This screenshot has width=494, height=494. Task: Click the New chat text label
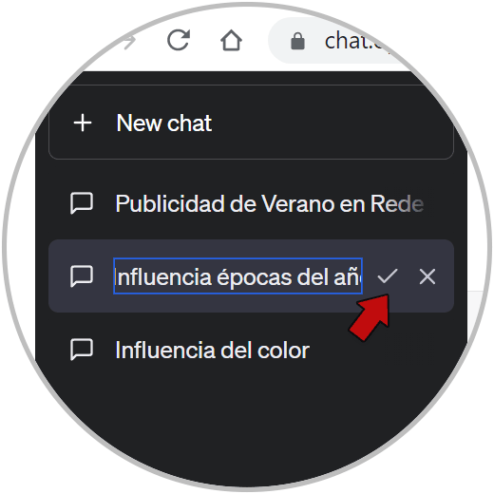click(x=163, y=123)
